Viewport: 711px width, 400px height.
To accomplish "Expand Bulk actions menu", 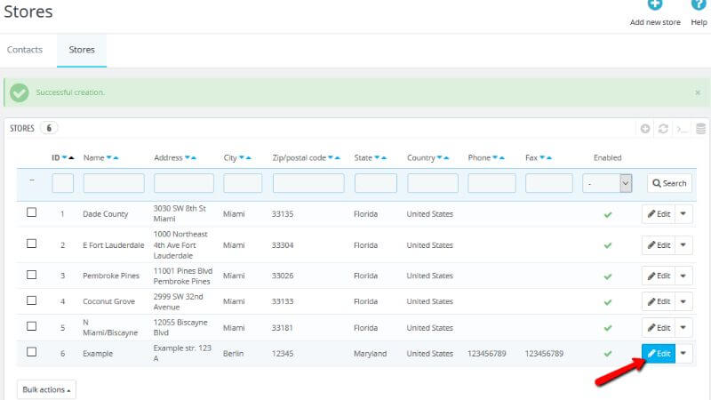I will coord(46,390).
